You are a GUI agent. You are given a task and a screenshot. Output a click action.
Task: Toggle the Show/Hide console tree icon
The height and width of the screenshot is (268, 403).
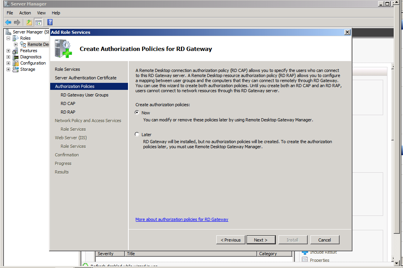38,22
